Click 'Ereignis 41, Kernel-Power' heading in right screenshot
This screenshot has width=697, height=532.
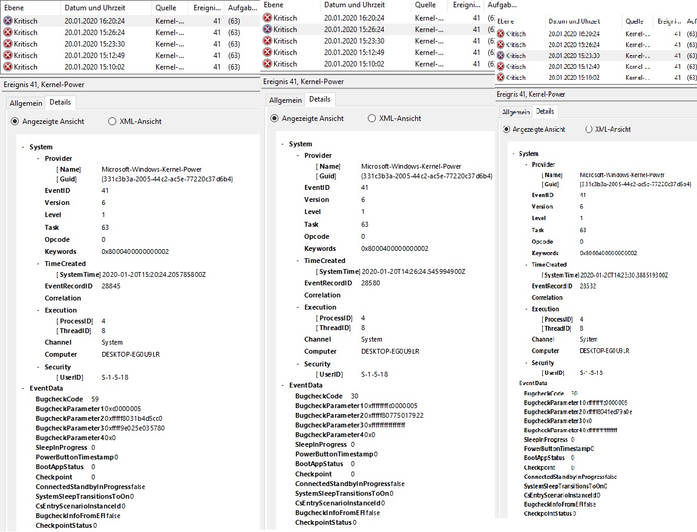click(x=531, y=94)
